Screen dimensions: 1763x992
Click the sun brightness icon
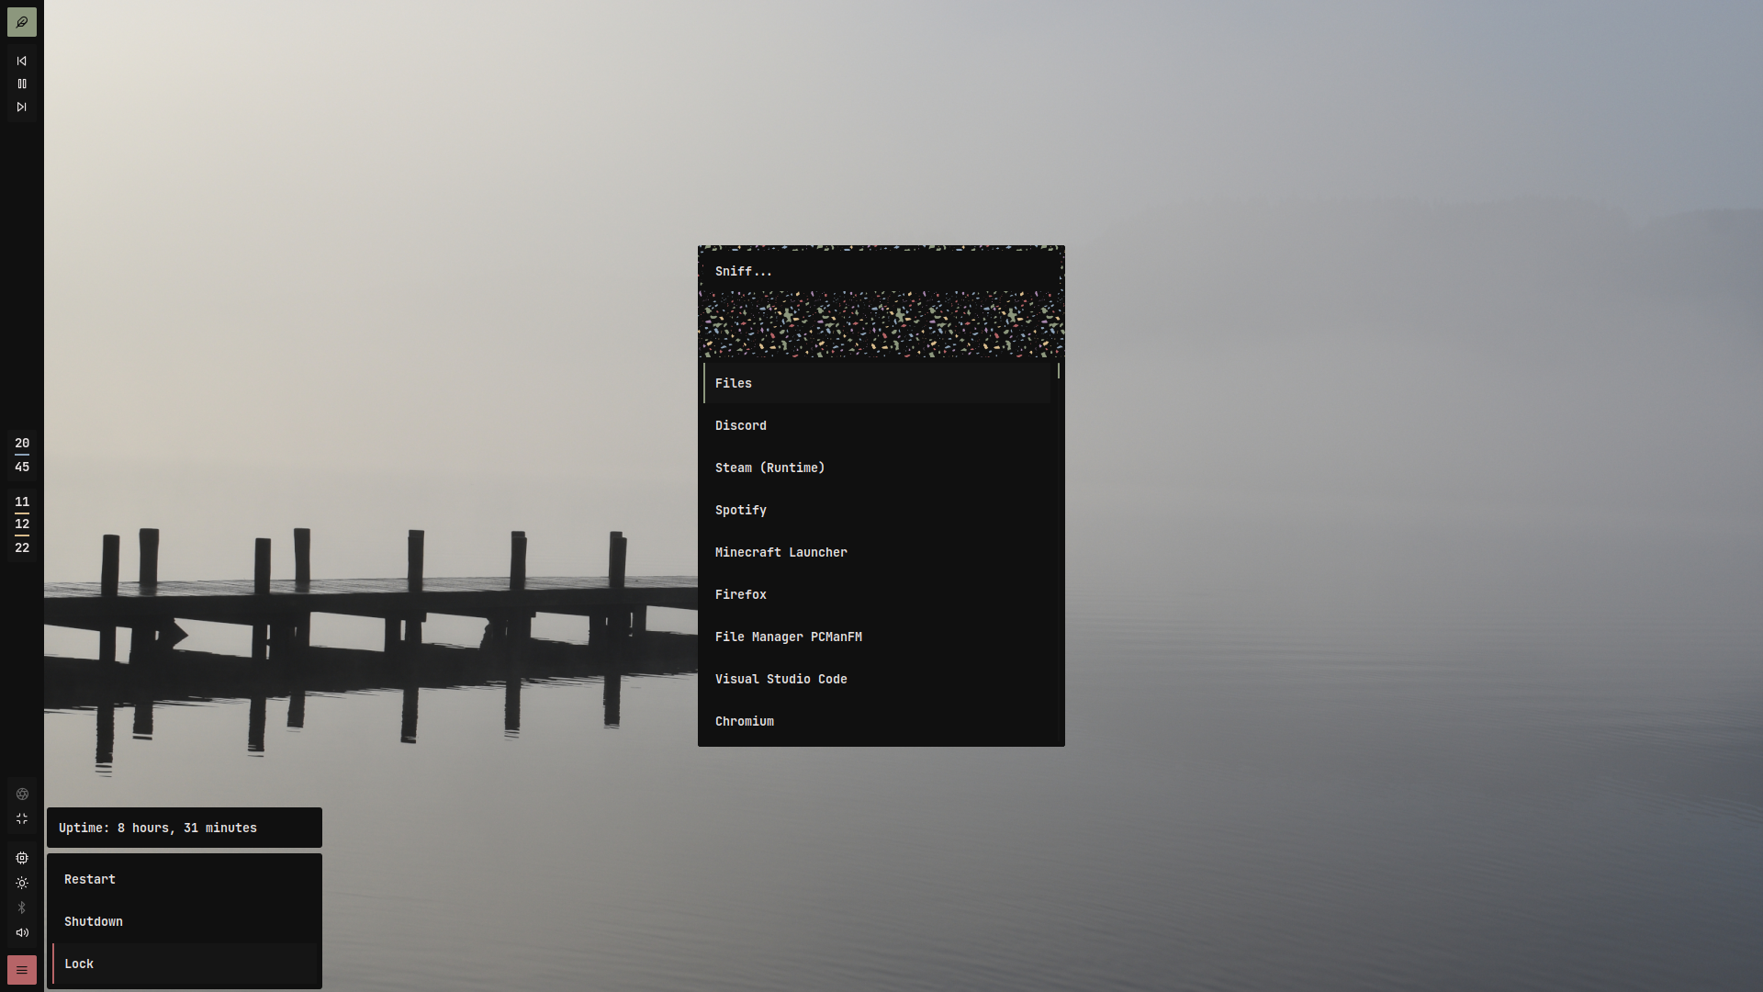[x=22, y=883]
